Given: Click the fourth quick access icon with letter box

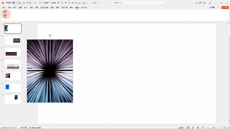Looking at the screenshot, I should coord(27,3).
